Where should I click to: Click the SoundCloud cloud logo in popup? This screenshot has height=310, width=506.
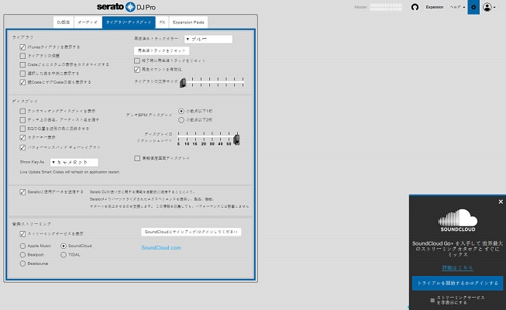point(458,220)
